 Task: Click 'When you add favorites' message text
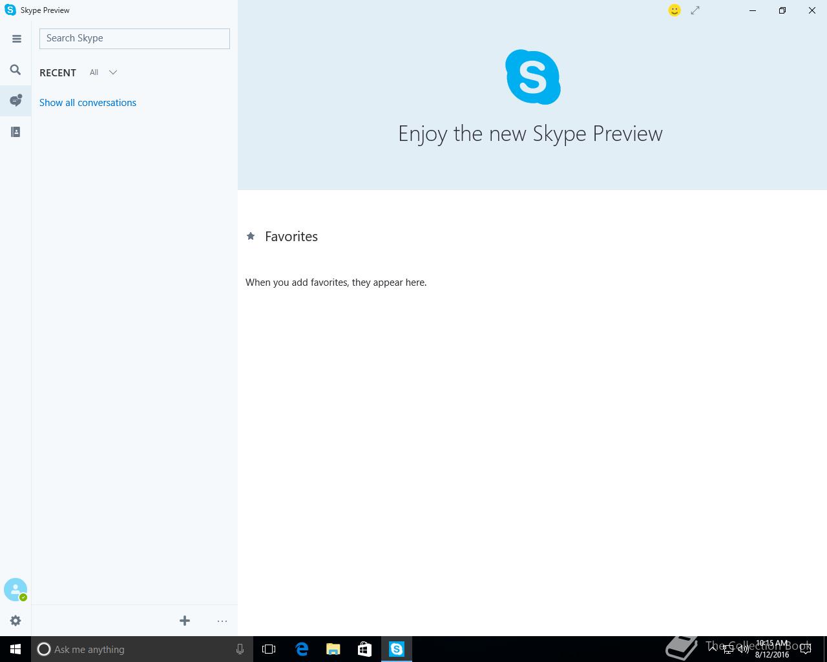tap(336, 283)
